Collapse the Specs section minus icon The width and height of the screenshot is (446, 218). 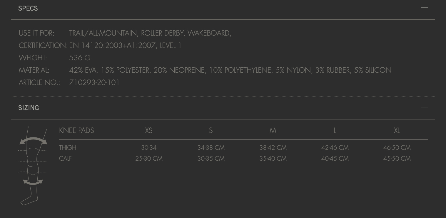point(424,8)
